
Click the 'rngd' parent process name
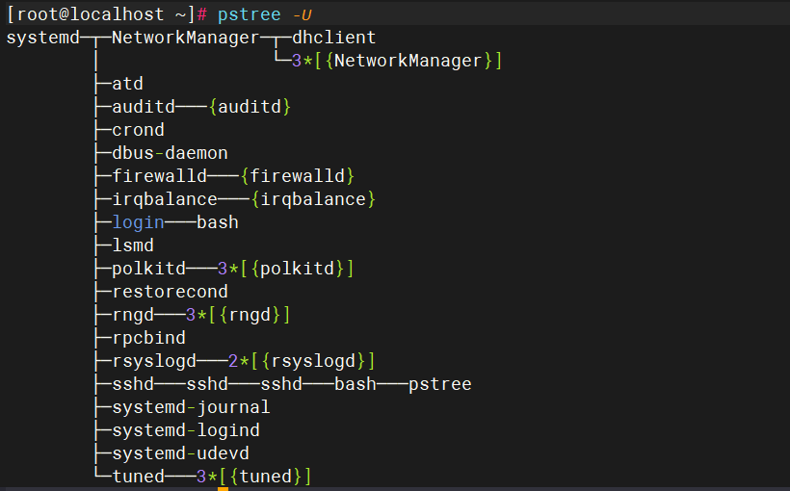click(x=133, y=315)
